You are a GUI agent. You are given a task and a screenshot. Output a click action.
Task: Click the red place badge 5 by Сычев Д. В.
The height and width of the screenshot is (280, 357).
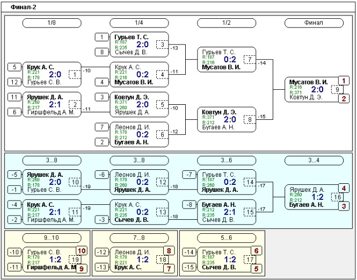(x=257, y=269)
